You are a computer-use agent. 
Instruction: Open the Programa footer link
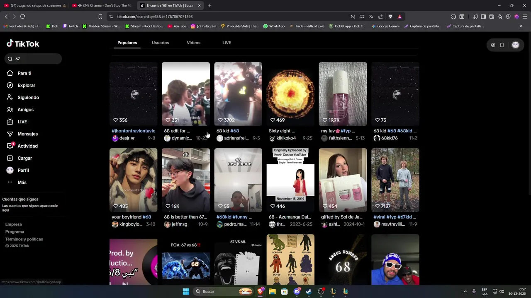pos(15,232)
